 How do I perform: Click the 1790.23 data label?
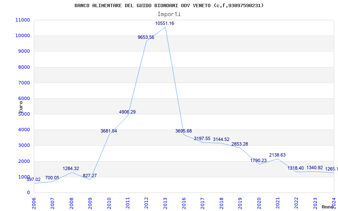[x=258, y=160]
